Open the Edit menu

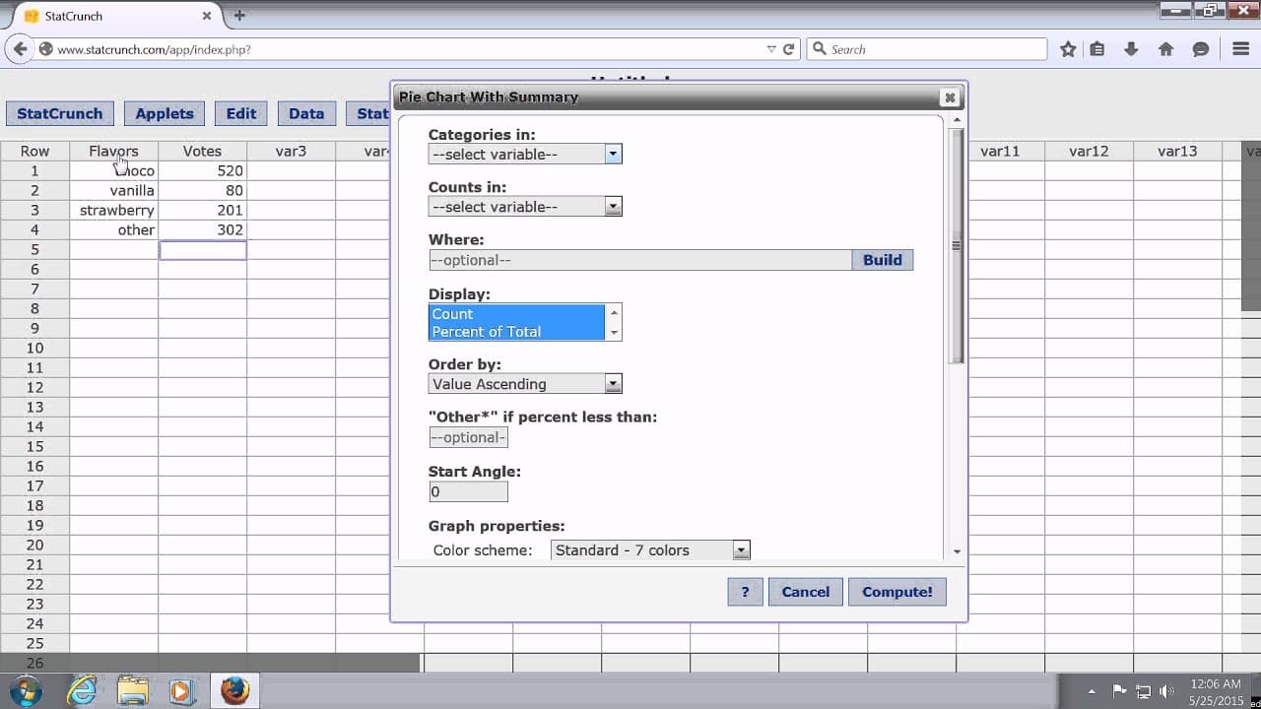tap(240, 113)
